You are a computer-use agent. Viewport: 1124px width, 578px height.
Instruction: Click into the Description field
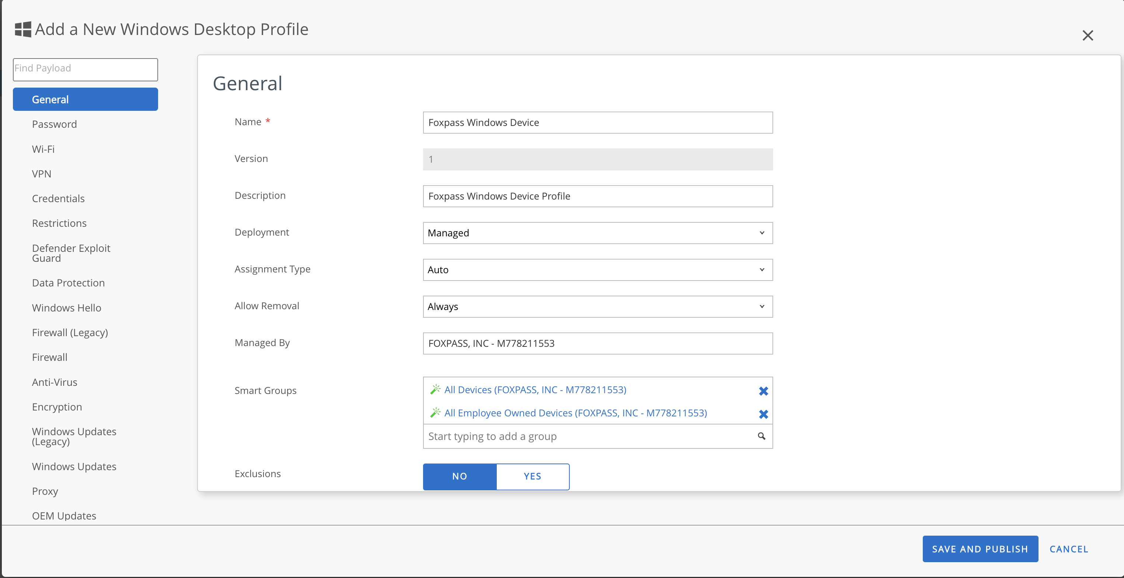point(598,196)
